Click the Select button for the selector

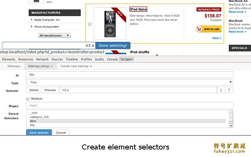(x=34, y=90)
